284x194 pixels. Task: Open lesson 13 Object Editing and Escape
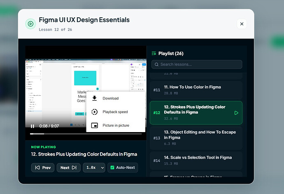[196, 138]
